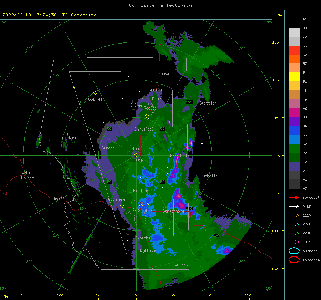Click the Sundre town label

click(x=108, y=148)
